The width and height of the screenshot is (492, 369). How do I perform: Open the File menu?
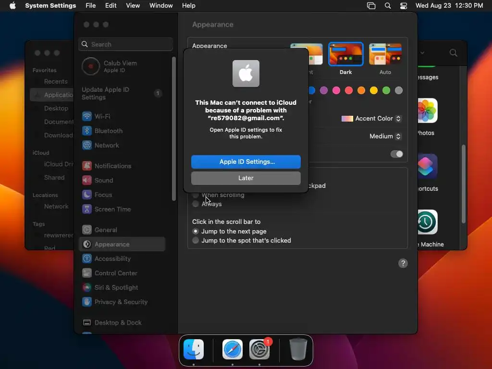coord(91,6)
